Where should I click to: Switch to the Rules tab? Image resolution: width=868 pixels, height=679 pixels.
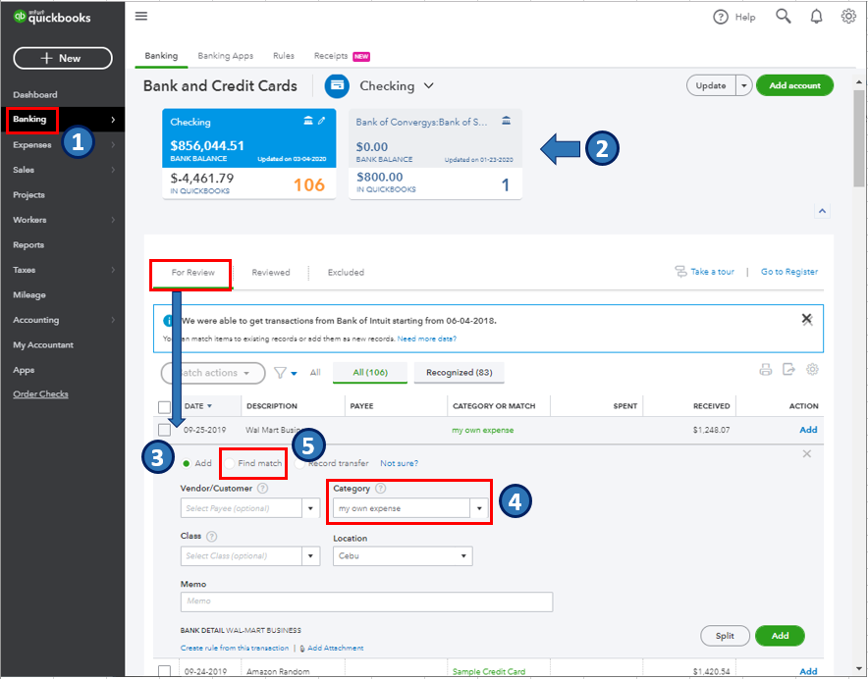pos(284,56)
